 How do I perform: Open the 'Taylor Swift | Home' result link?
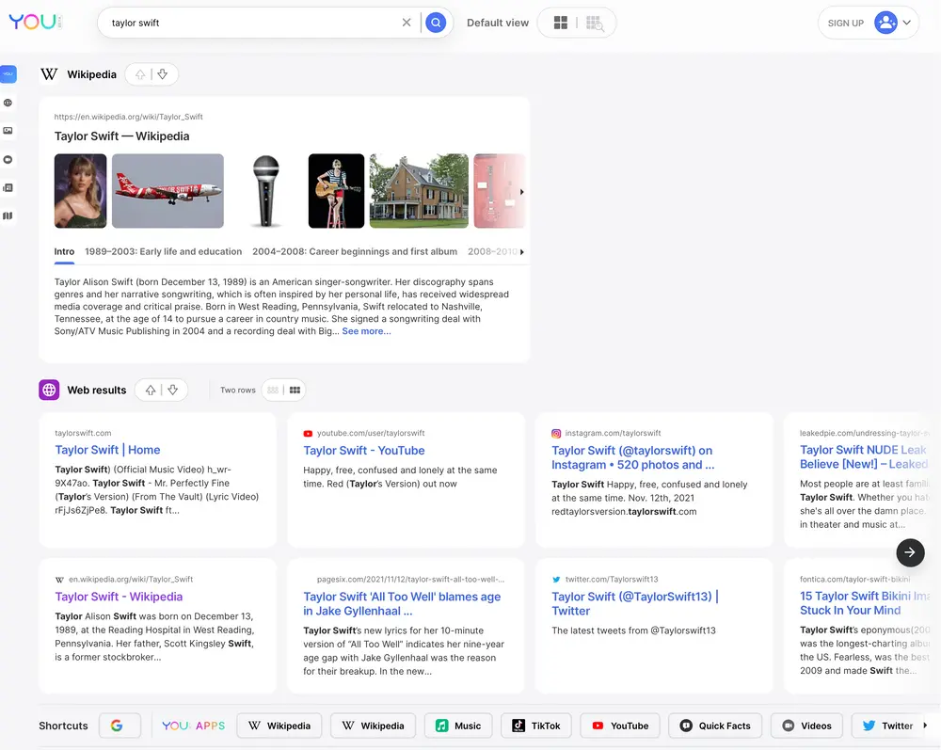pos(107,450)
